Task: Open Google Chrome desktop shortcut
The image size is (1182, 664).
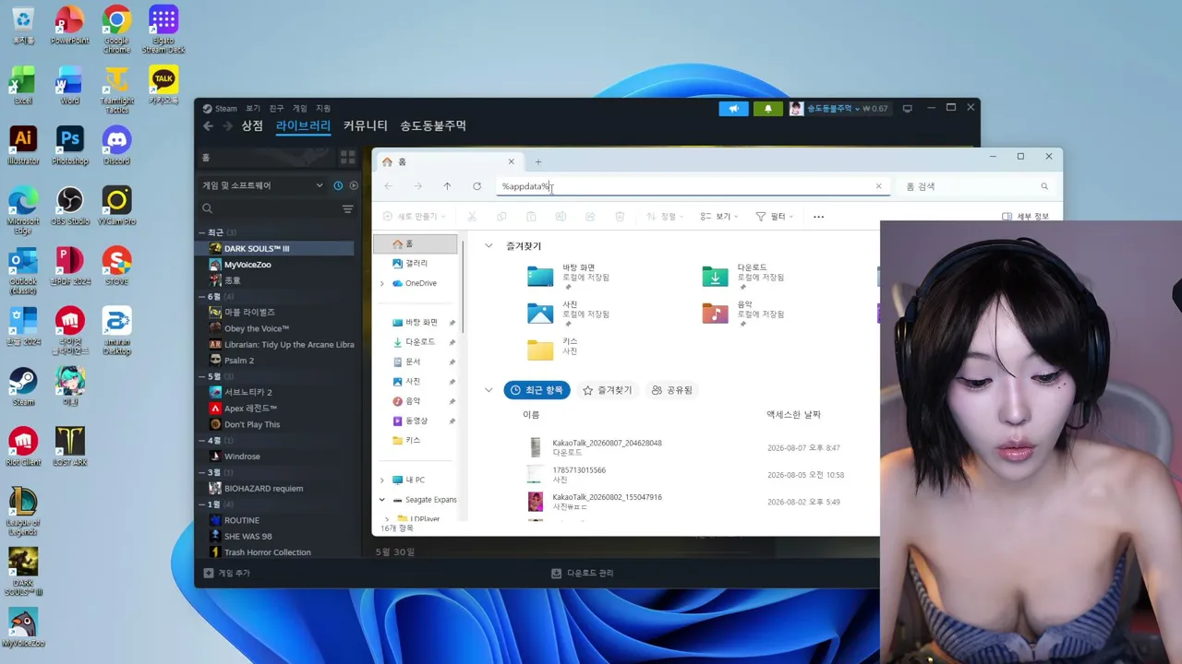Action: pyautogui.click(x=116, y=30)
